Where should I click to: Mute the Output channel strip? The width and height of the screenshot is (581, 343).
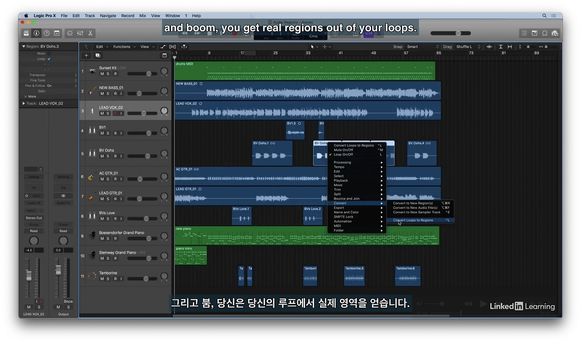pyautogui.click(x=58, y=307)
